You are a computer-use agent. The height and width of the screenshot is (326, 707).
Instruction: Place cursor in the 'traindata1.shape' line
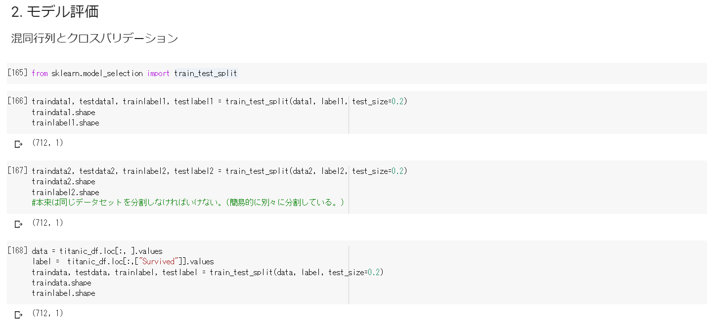[x=63, y=112]
